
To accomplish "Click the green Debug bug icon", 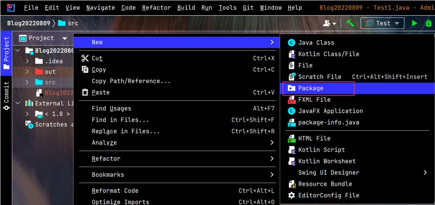I will point(428,23).
